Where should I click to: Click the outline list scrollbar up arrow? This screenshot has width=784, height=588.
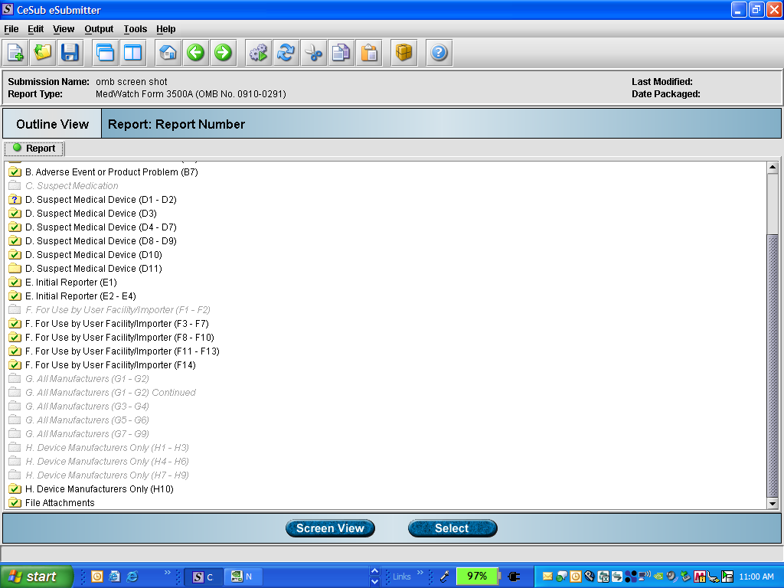pos(773,168)
